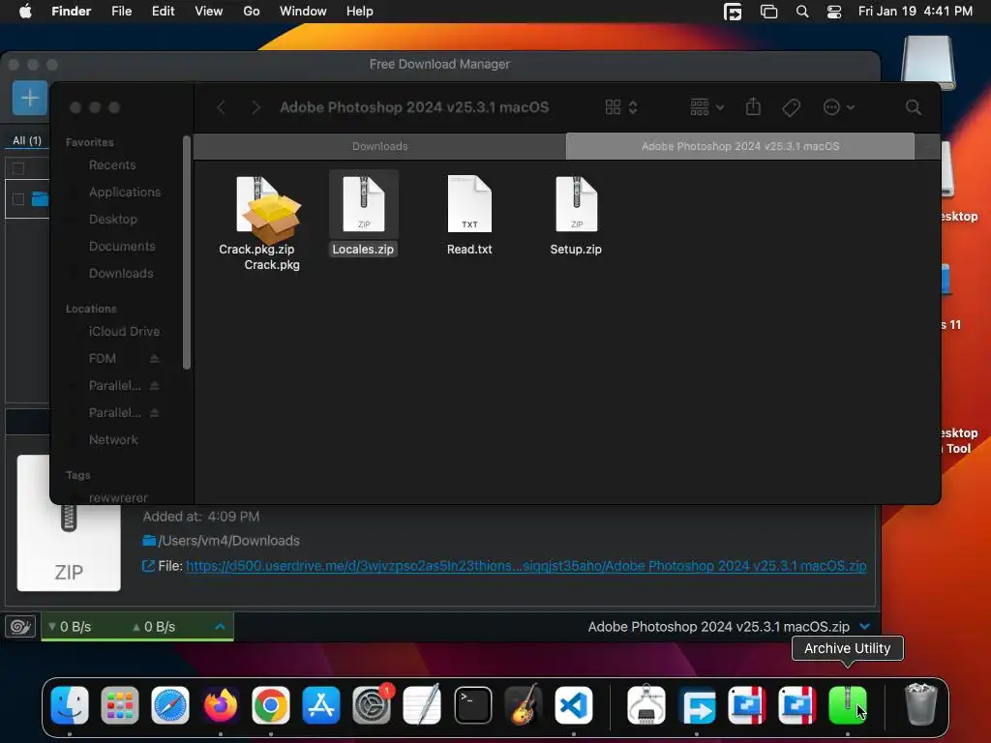Select Documents in Finder sidebar

[122, 247]
